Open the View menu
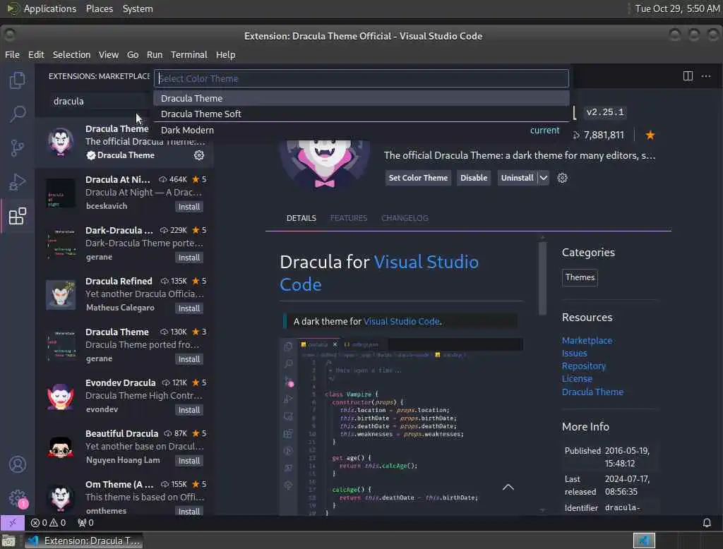 point(108,54)
